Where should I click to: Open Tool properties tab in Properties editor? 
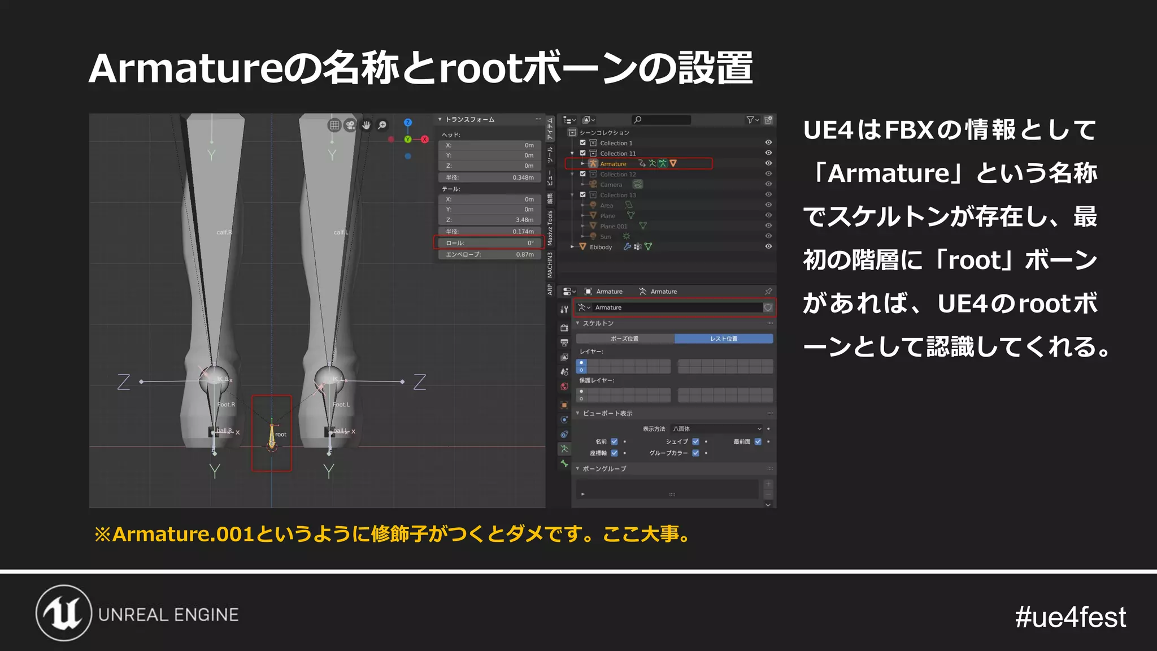tap(564, 309)
